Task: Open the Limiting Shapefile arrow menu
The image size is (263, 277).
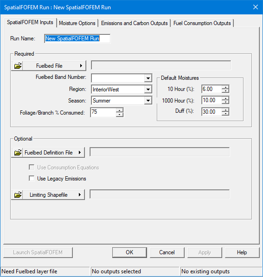Action: click(79, 195)
